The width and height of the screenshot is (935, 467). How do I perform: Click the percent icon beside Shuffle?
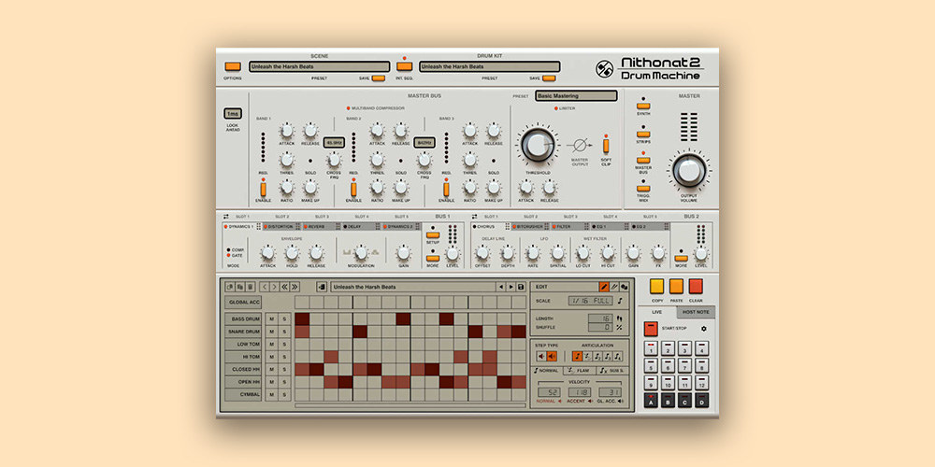pos(620,327)
